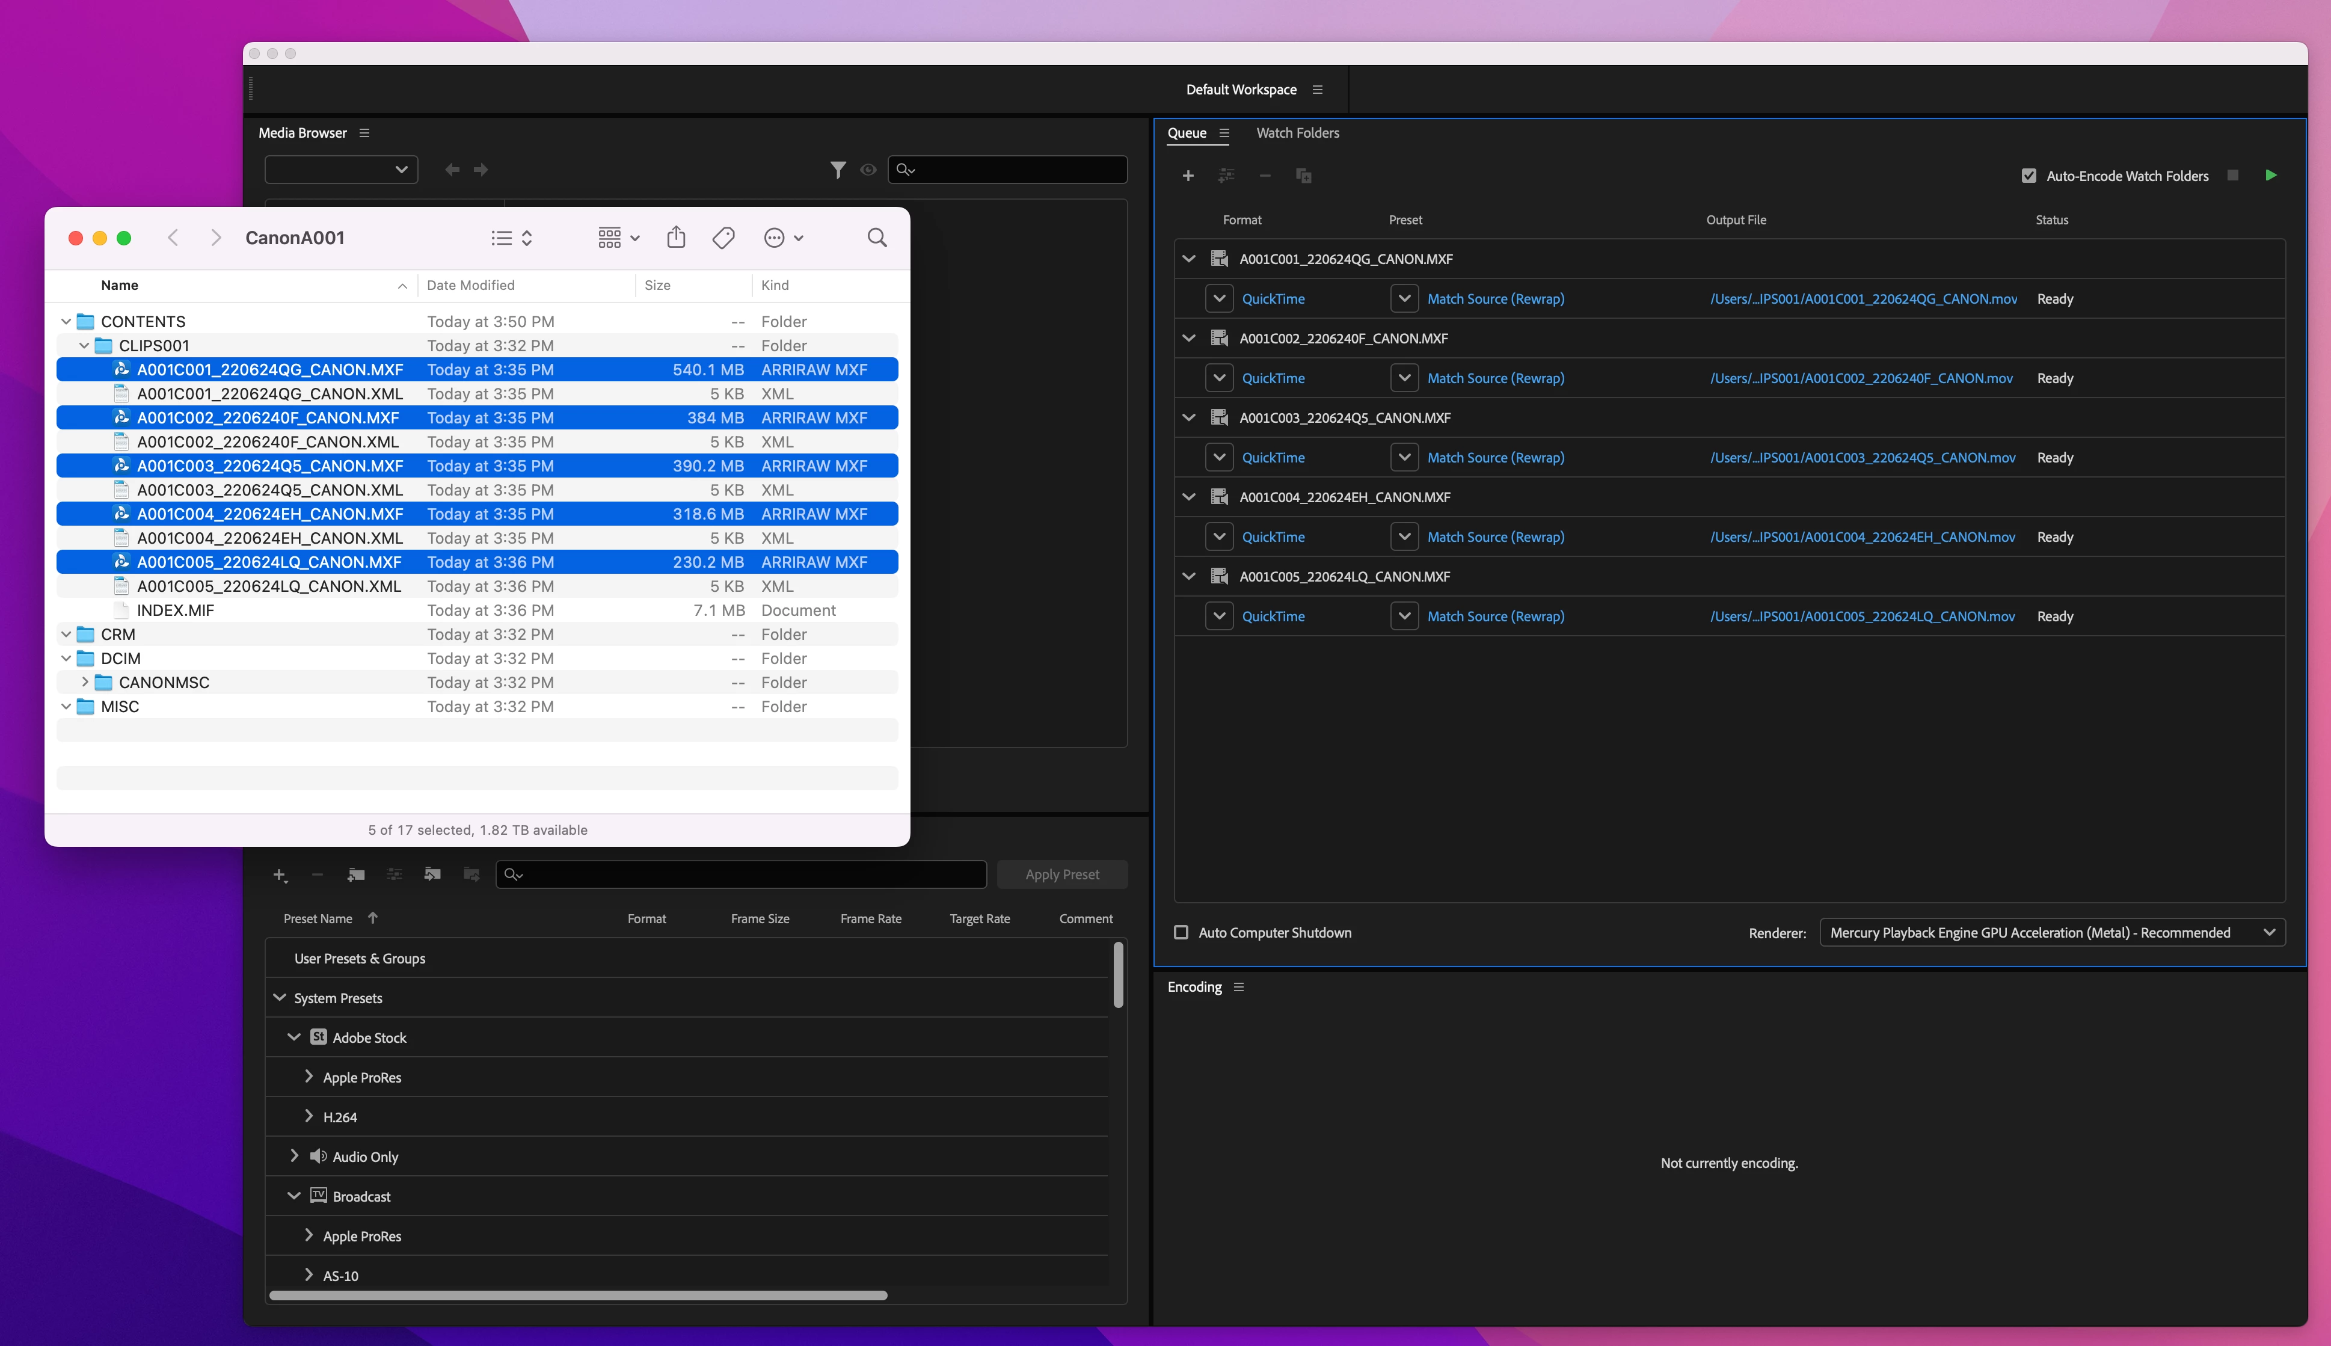Expand the Audio Only preset group
The width and height of the screenshot is (2331, 1346).
pyautogui.click(x=294, y=1155)
